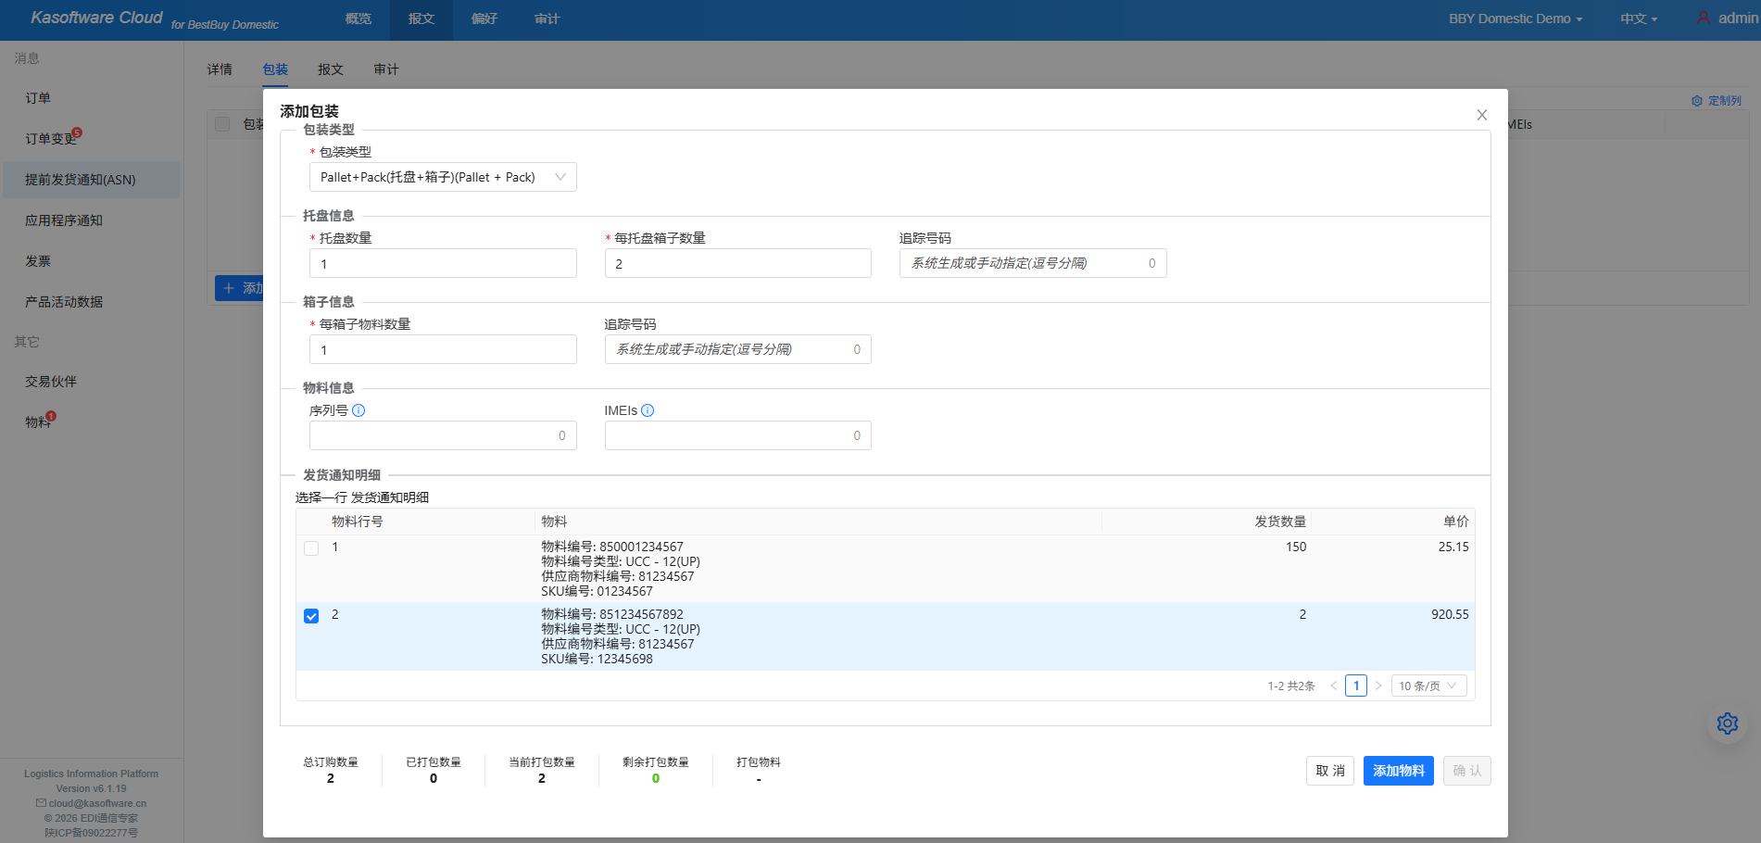
Task: Go to previous page arrow in pagination
Action: coord(1334,686)
